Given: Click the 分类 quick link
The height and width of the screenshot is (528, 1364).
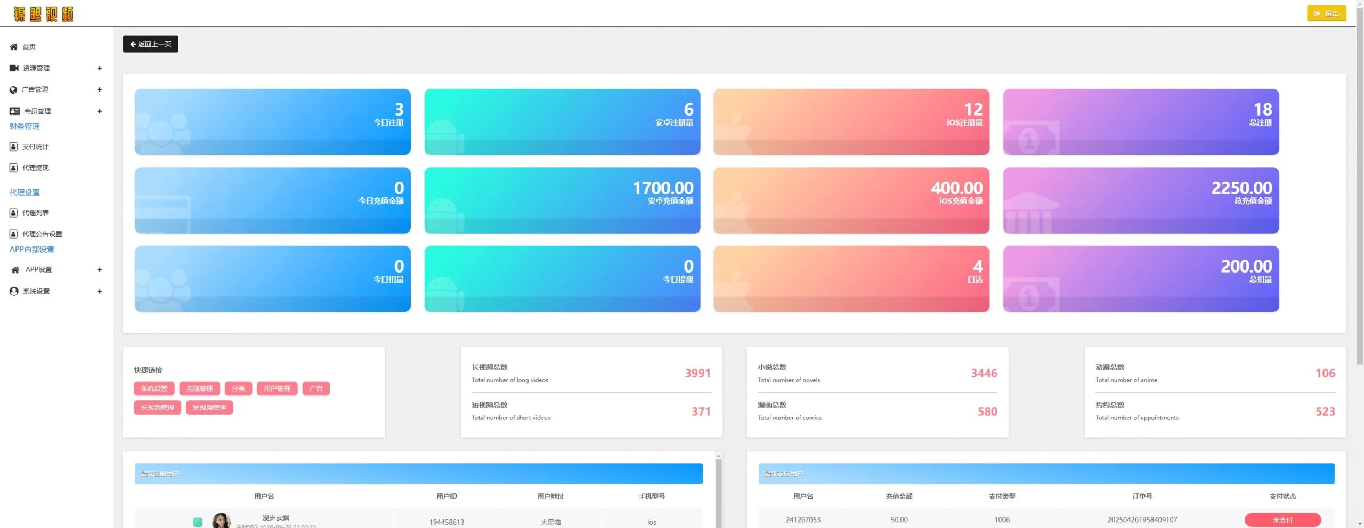Looking at the screenshot, I should point(238,389).
